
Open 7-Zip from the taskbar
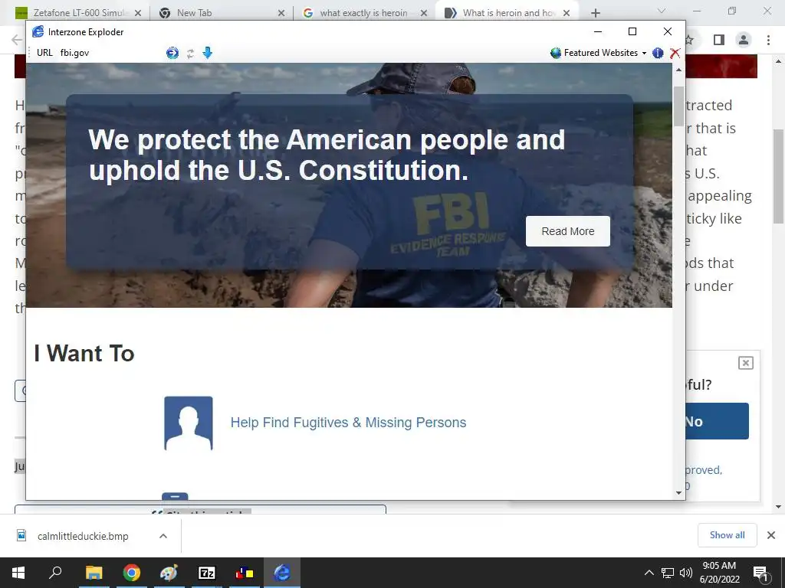click(206, 573)
